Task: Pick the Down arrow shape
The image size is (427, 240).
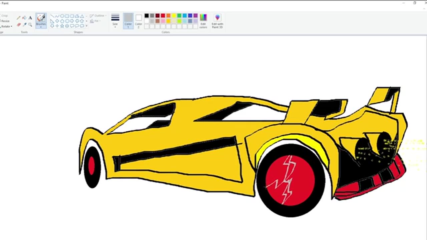Action: tap(52, 26)
